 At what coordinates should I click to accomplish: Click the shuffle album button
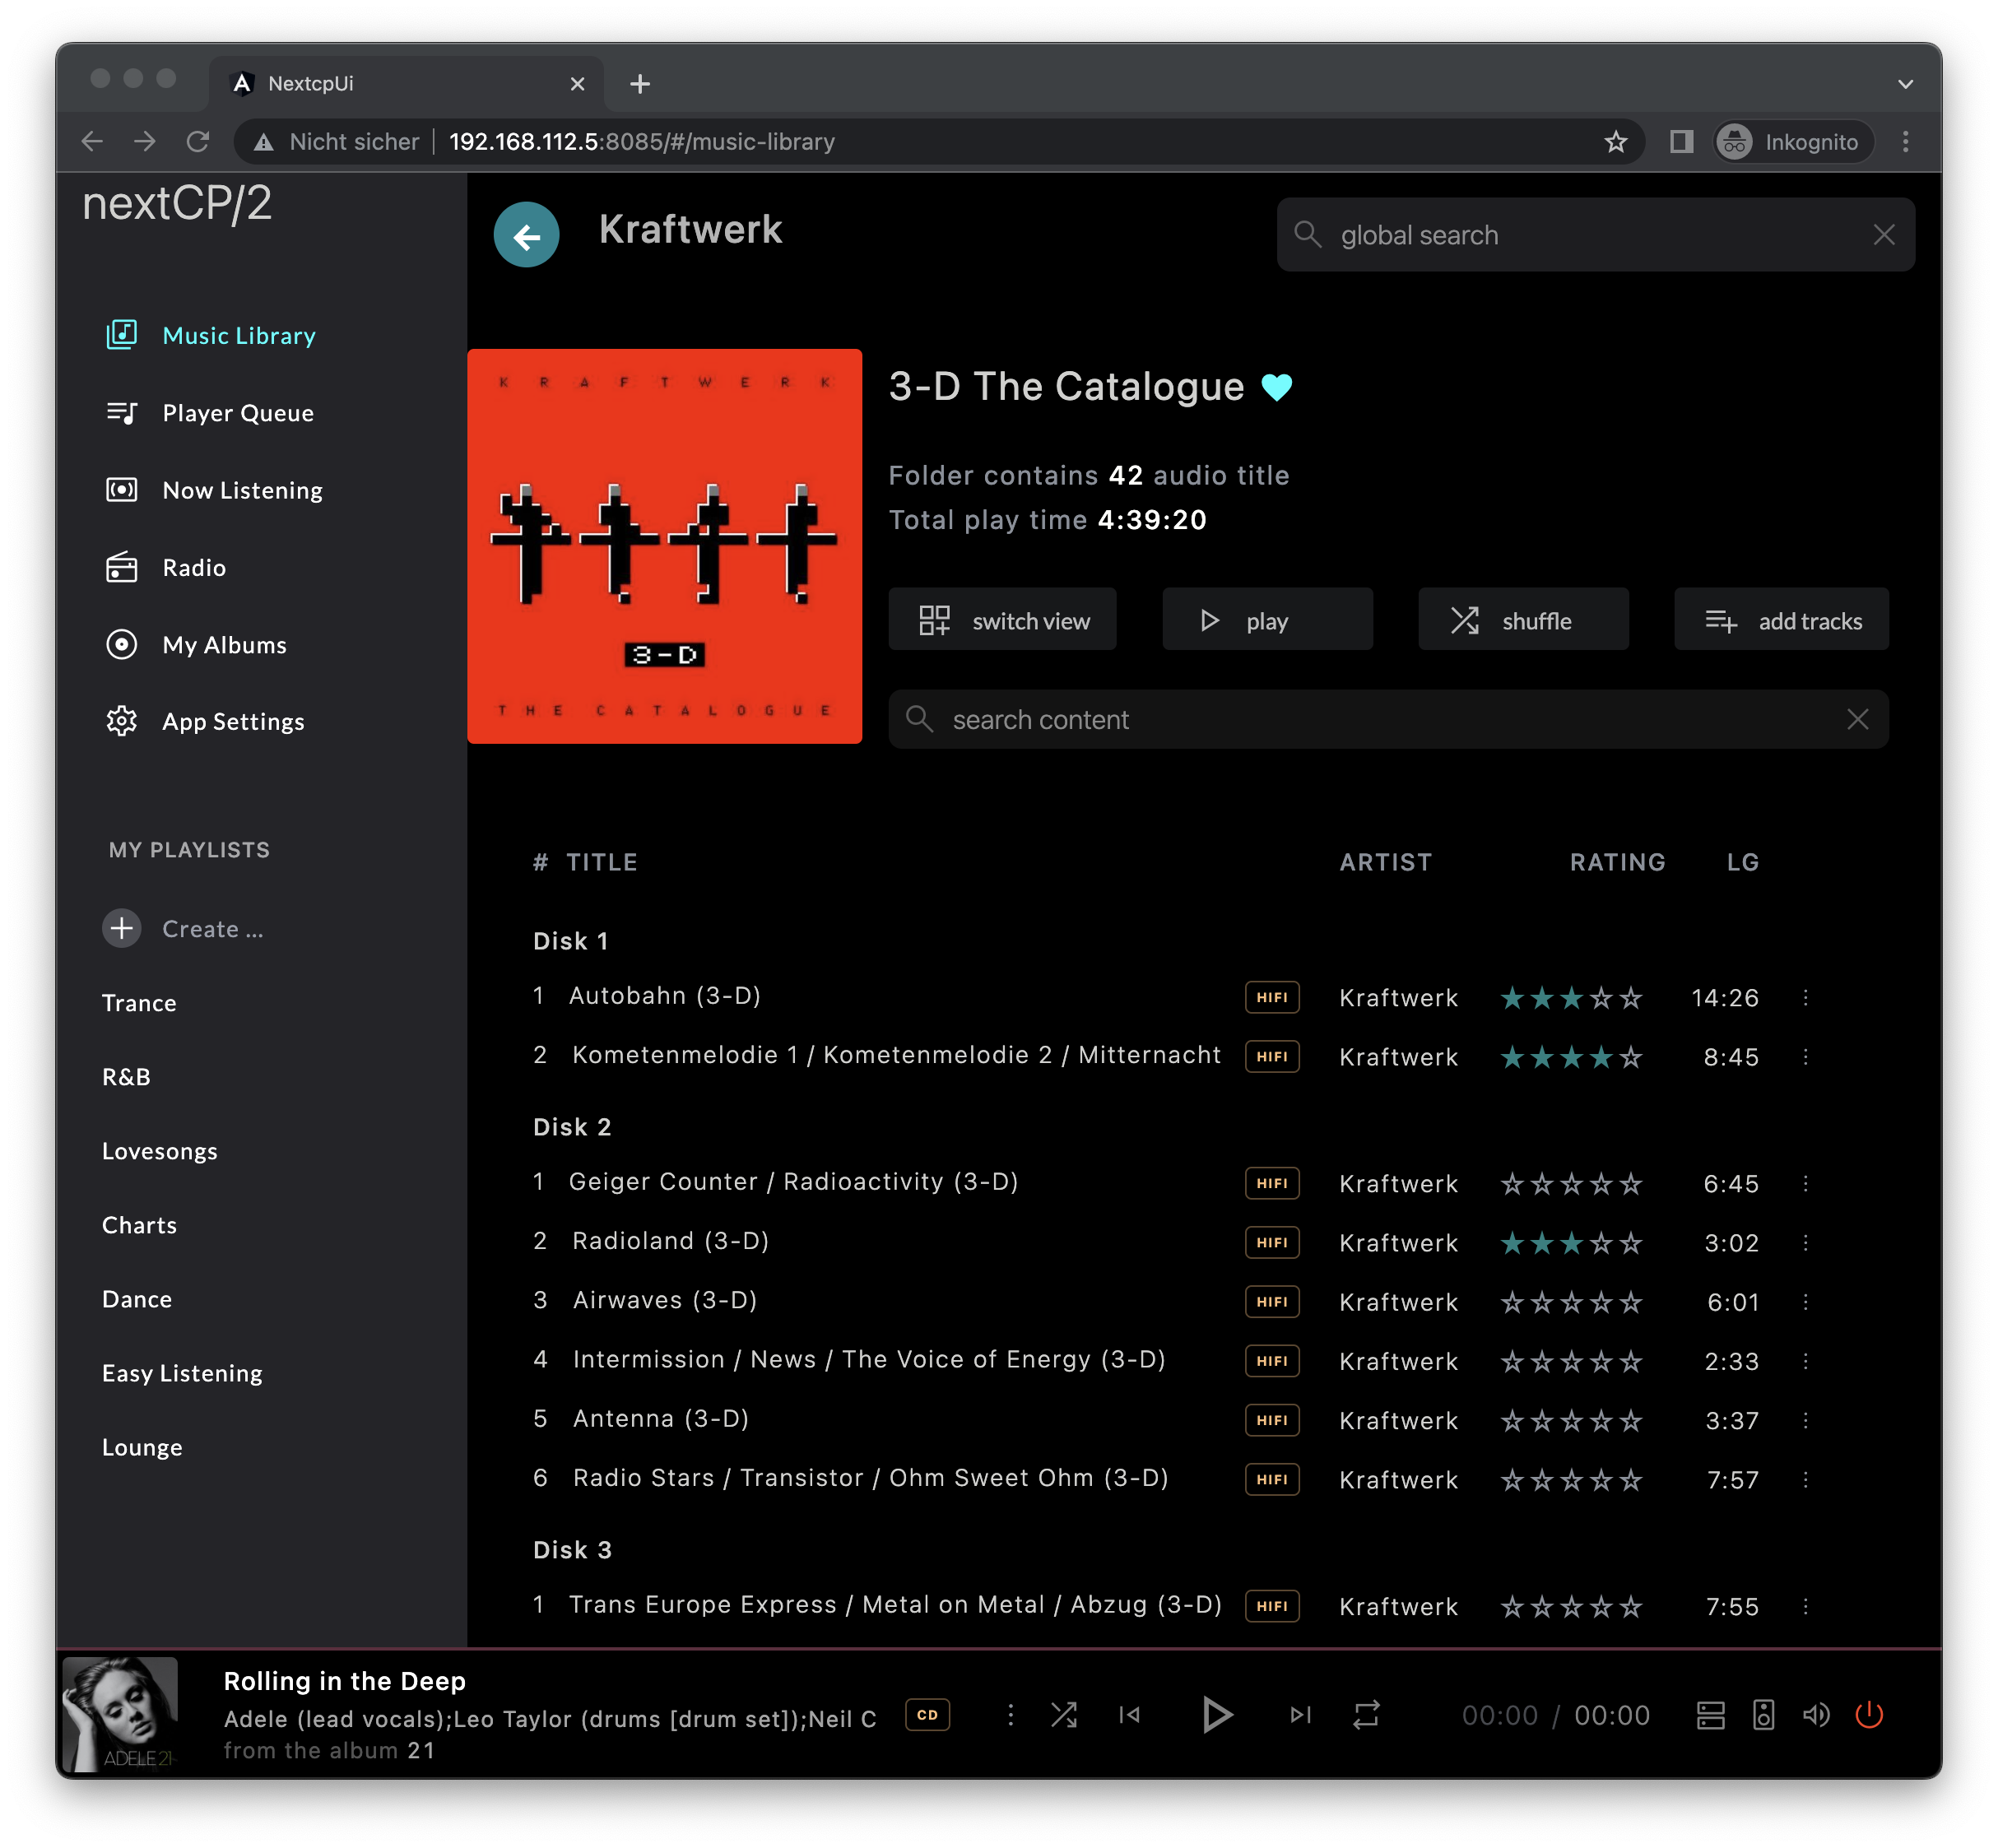[1523, 620]
